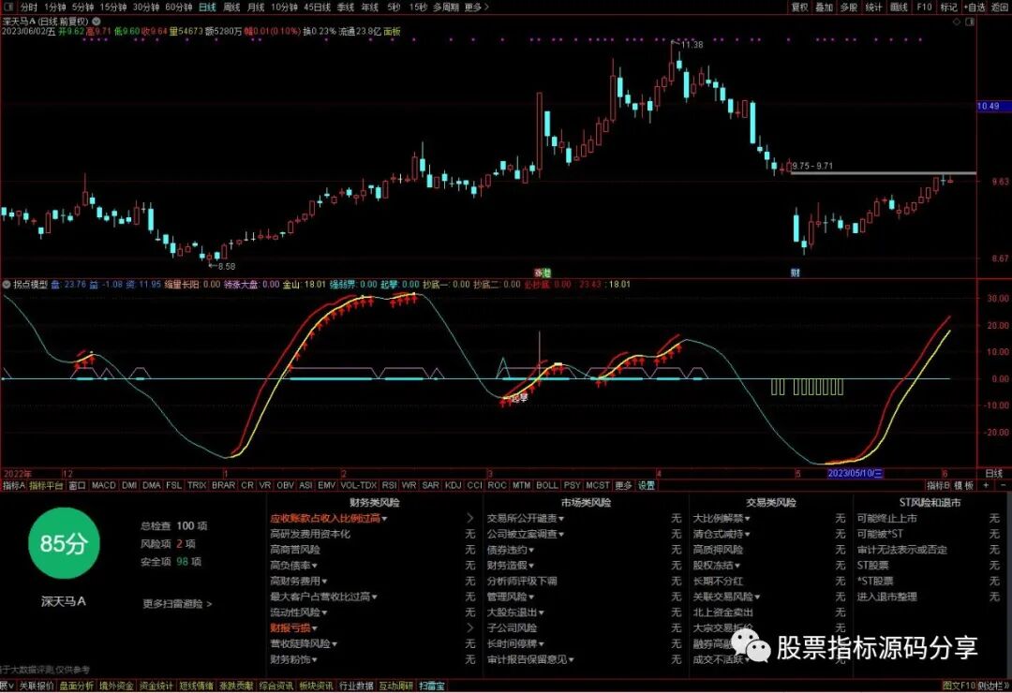Open 更多 indicators in indicator bar
The image size is (1012, 693).
[623, 485]
